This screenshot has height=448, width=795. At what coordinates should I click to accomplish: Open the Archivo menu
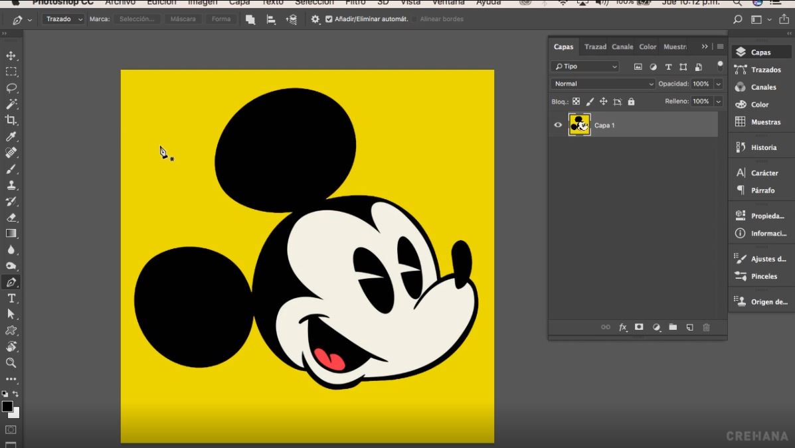pos(120,3)
